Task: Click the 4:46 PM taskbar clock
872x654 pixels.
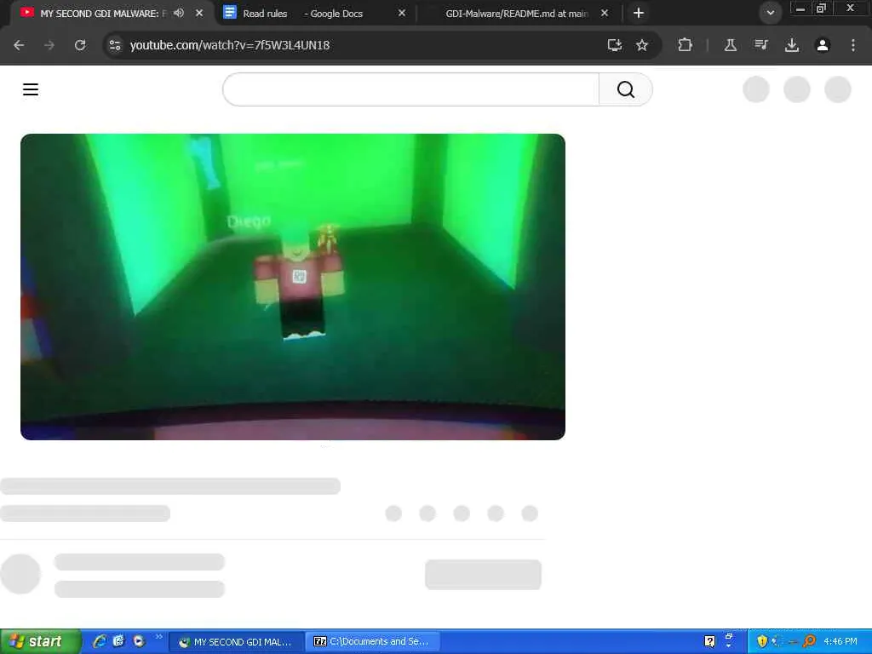Action: coord(840,641)
